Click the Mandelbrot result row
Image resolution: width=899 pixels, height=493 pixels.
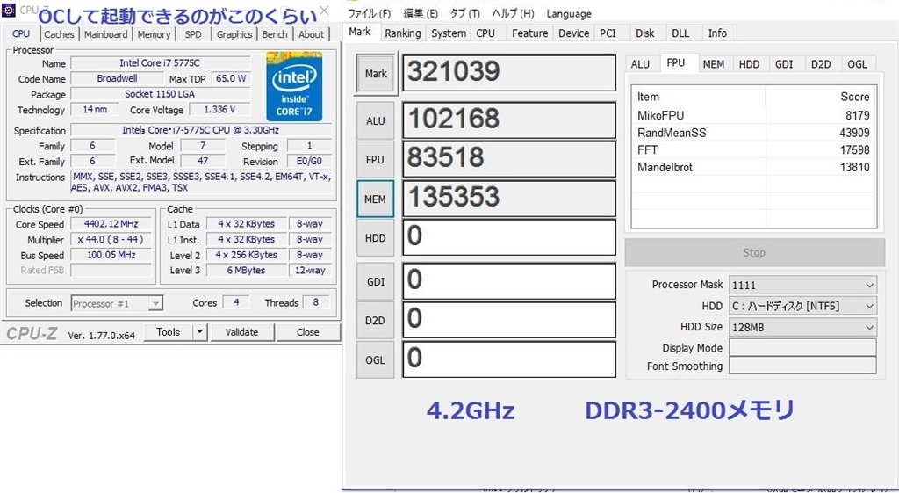(x=754, y=167)
